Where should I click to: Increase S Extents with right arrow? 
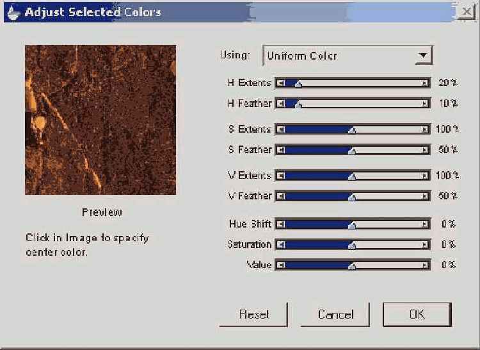coord(424,129)
